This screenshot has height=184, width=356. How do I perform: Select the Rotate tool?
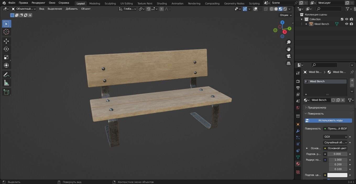(7, 49)
